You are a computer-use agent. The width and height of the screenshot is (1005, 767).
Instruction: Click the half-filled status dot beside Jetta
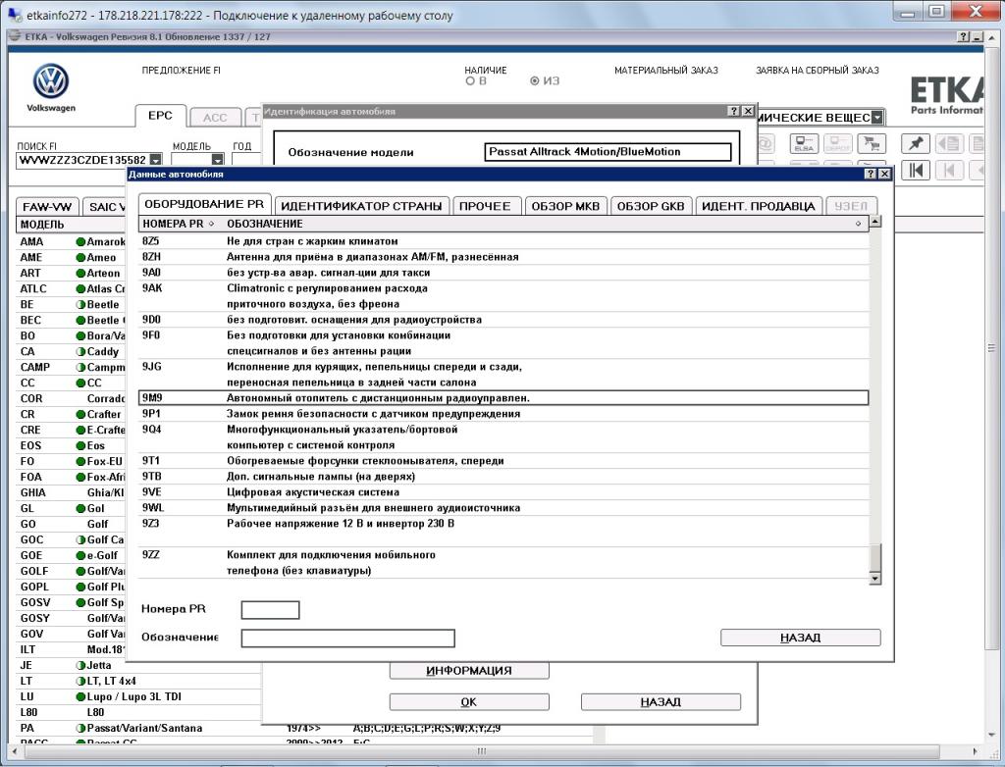(x=80, y=666)
